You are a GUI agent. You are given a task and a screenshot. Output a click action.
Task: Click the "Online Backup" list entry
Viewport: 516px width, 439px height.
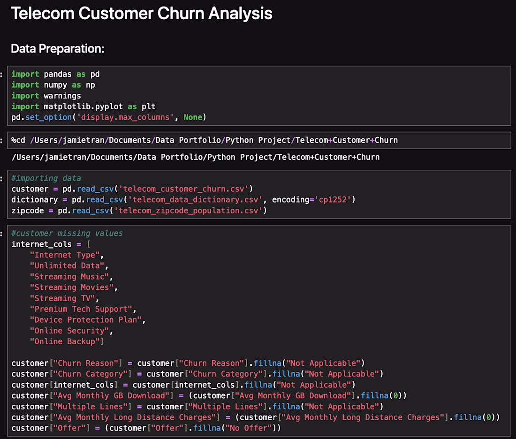point(67,341)
